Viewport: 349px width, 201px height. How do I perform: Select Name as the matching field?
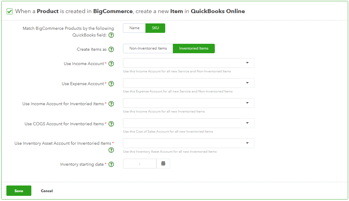click(134, 28)
